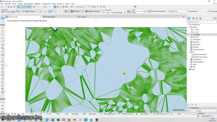Click the upper elevation field 1,000

pyautogui.click(x=138, y=10)
